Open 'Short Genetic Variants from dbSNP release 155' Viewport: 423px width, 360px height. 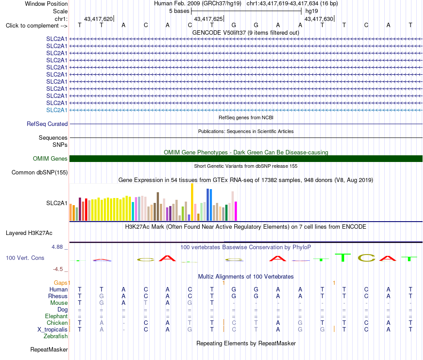click(x=246, y=166)
